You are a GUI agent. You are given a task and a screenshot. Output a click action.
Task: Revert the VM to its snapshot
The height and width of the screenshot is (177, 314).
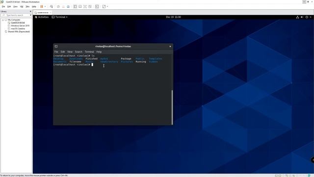pos(63,6)
